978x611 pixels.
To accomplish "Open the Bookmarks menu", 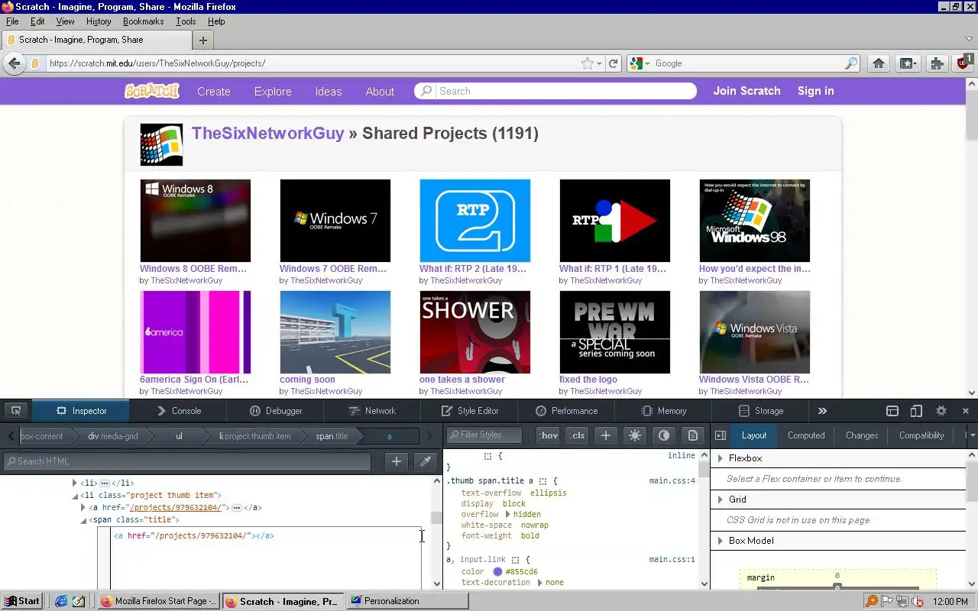I will pos(143,21).
